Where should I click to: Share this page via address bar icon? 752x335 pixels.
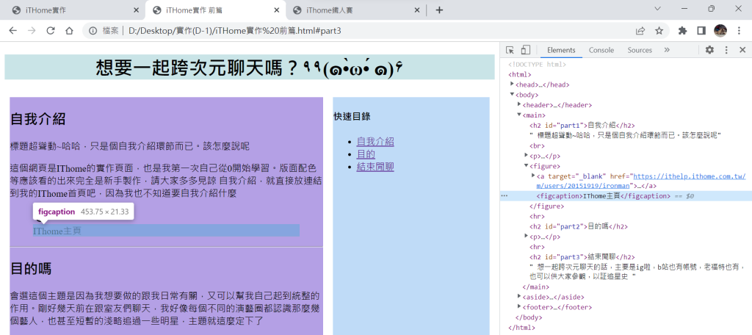point(640,31)
